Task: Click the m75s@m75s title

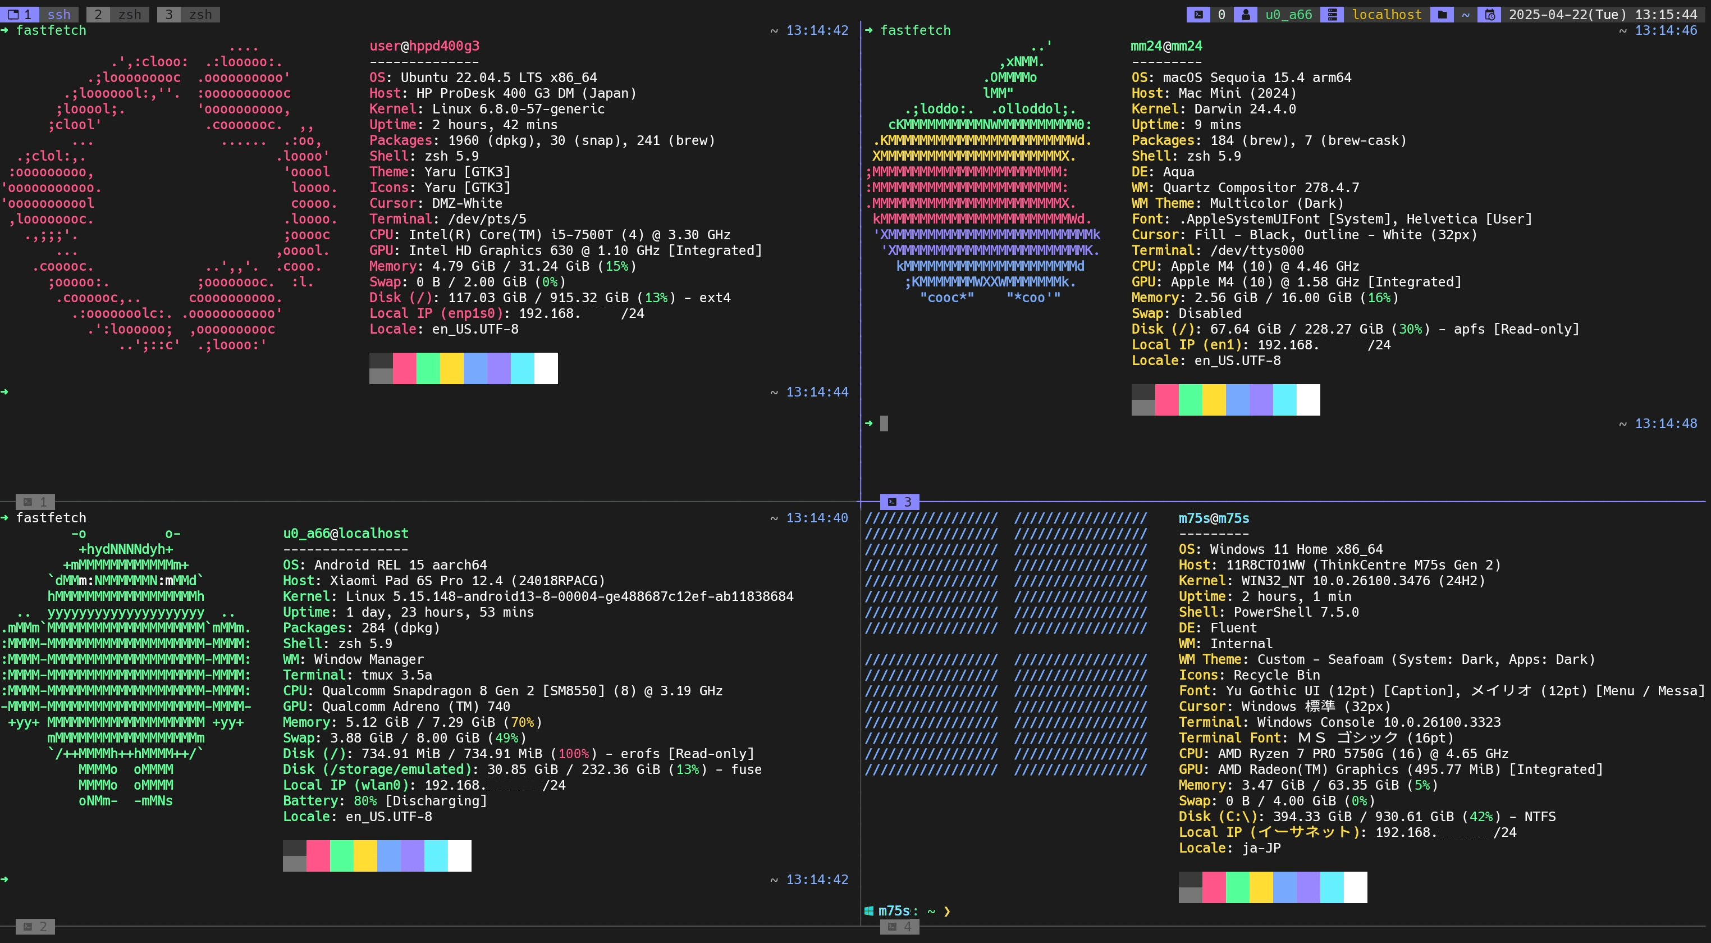Action: [x=1214, y=518]
